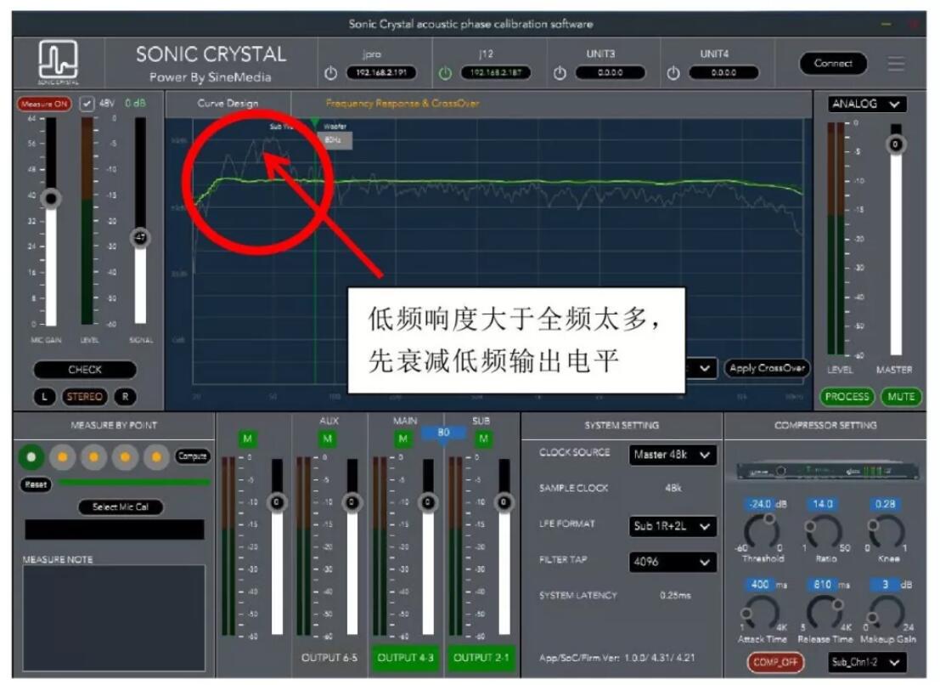Adjust the compressor Ratio knob

tap(824, 531)
